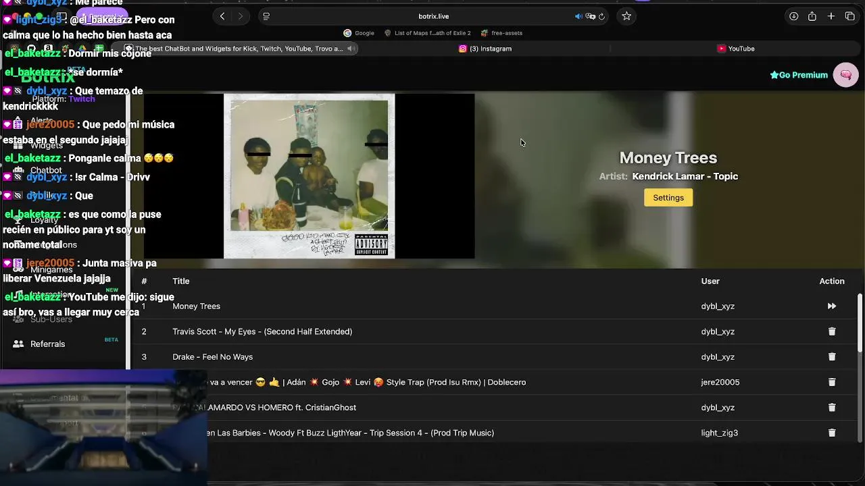Click the Money Trees heading in the player

coord(668,157)
